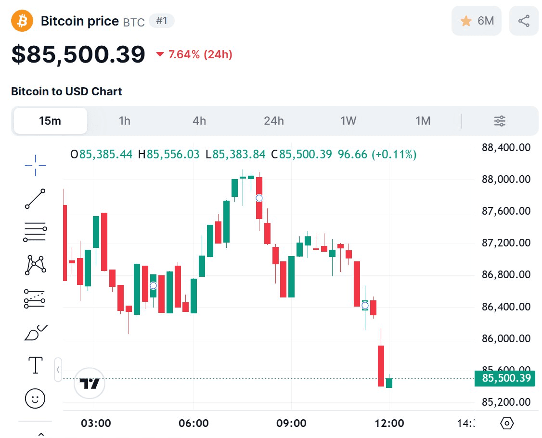Open the Fibonacci retracement tool
Viewport: 542px width, 438px height.
(x=35, y=232)
